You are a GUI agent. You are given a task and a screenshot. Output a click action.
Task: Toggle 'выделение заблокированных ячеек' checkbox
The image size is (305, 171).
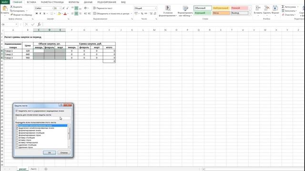pyautogui.click(x=17, y=125)
